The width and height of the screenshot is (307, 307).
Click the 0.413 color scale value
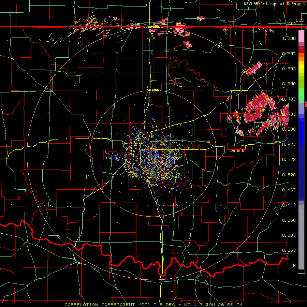tap(289, 205)
